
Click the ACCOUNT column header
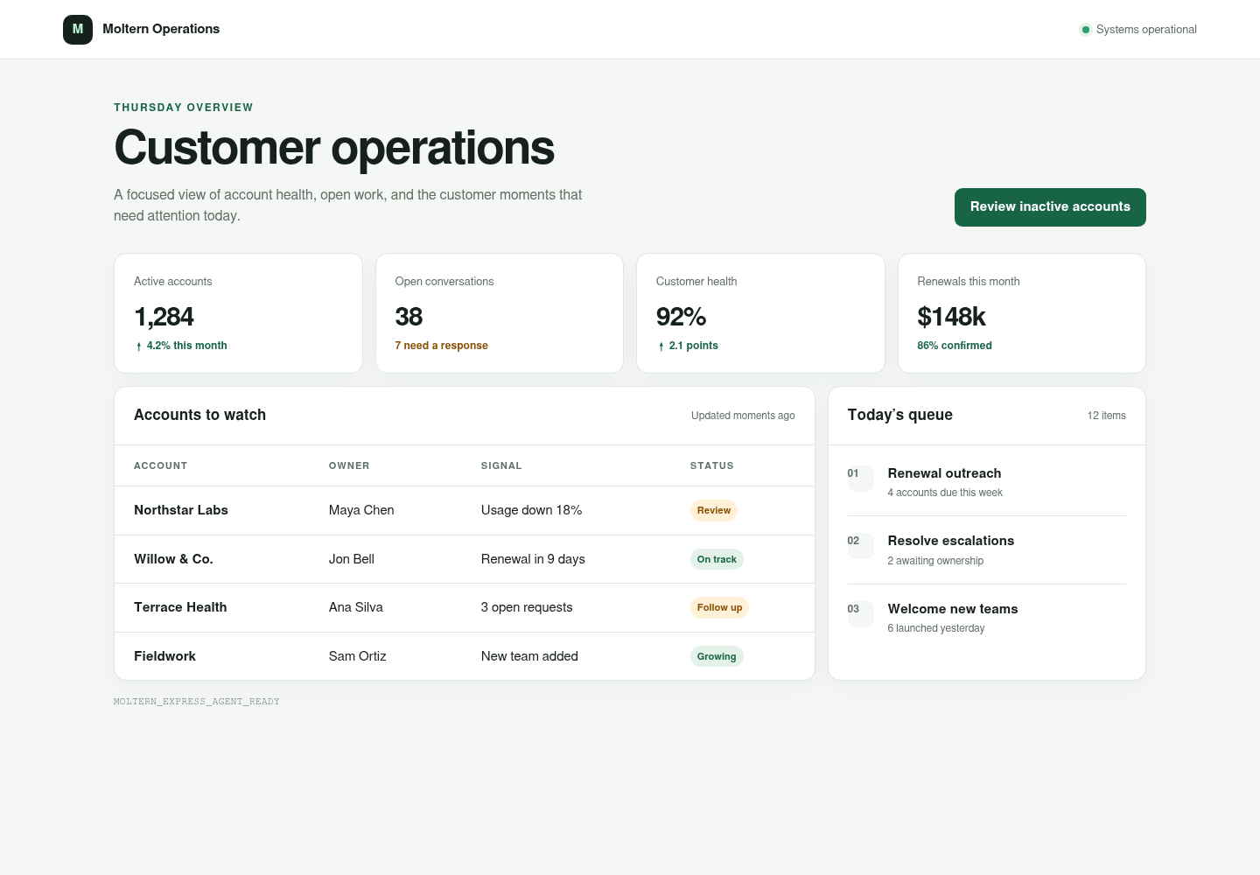(x=160, y=465)
